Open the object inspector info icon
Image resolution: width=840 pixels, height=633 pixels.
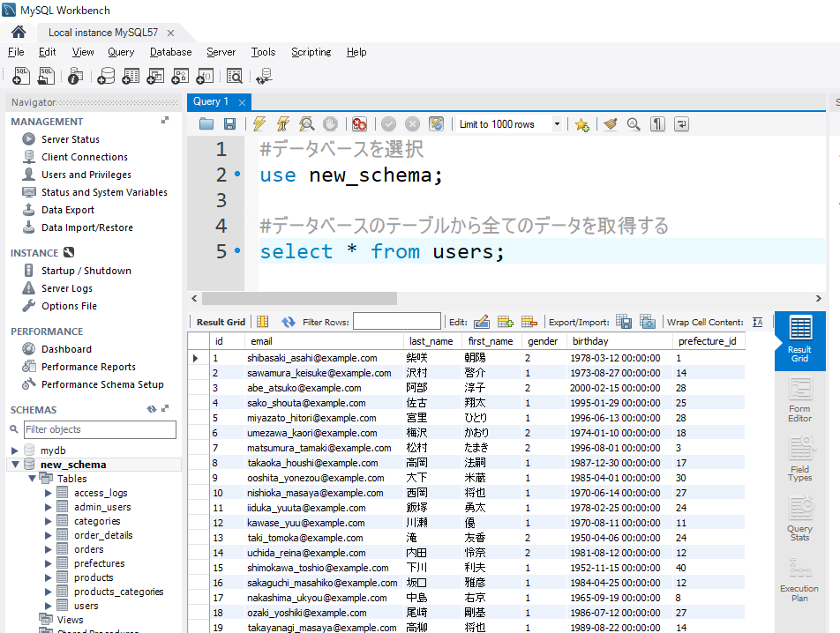coord(76,76)
